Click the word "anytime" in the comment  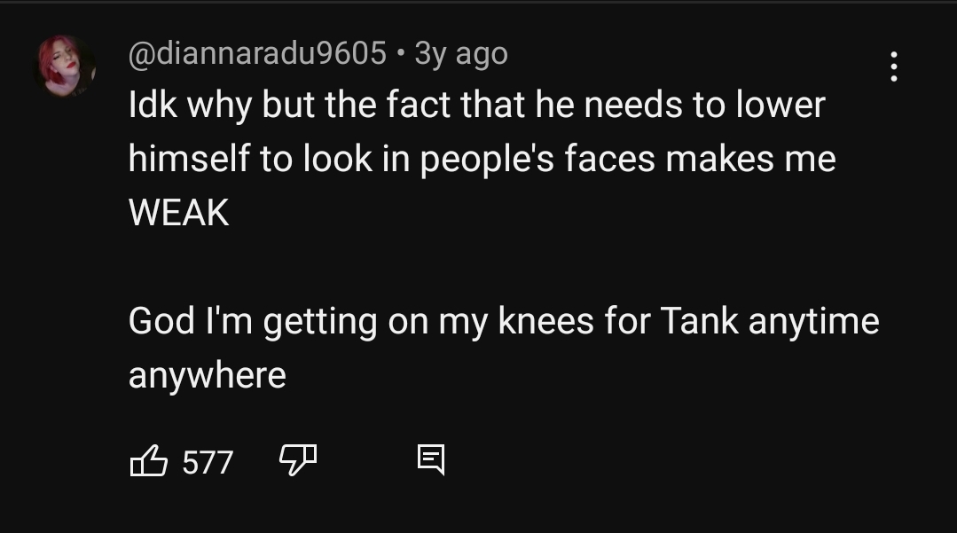813,321
